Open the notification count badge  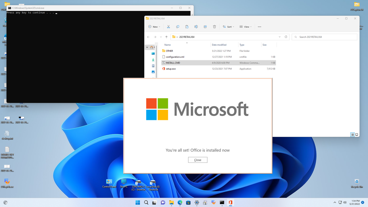pos(363,202)
